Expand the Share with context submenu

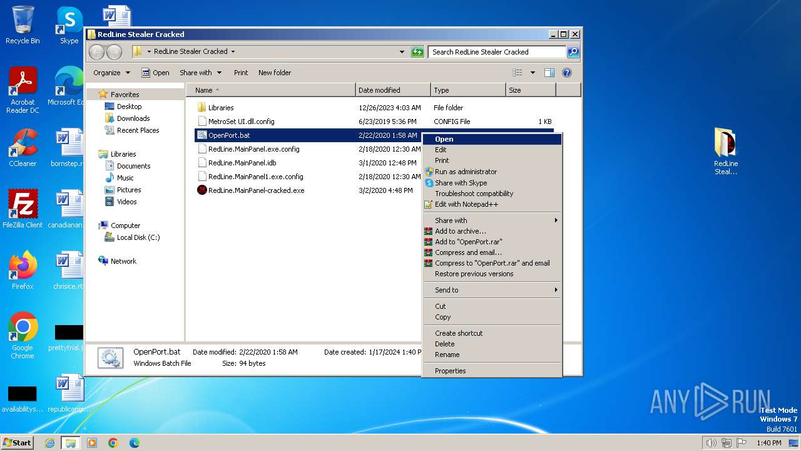492,220
